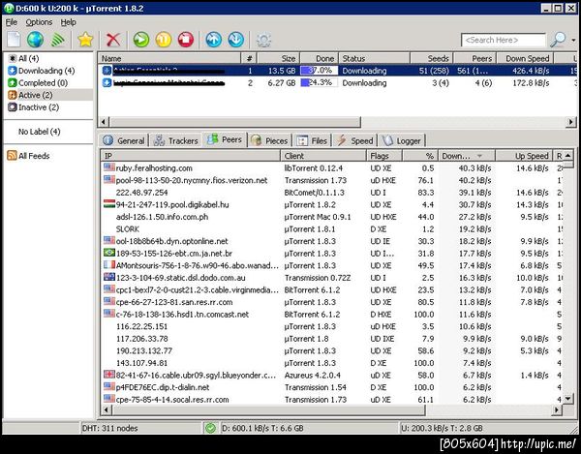Open the Options menu
The width and height of the screenshot is (581, 454).
click(x=39, y=22)
